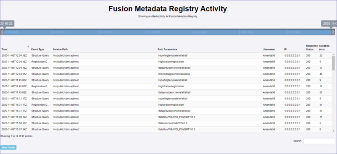This screenshot has width=337, height=154.
Task: Select the 11:45:02Z /reportingtemplate/all/all/all row
Action: (166, 80)
